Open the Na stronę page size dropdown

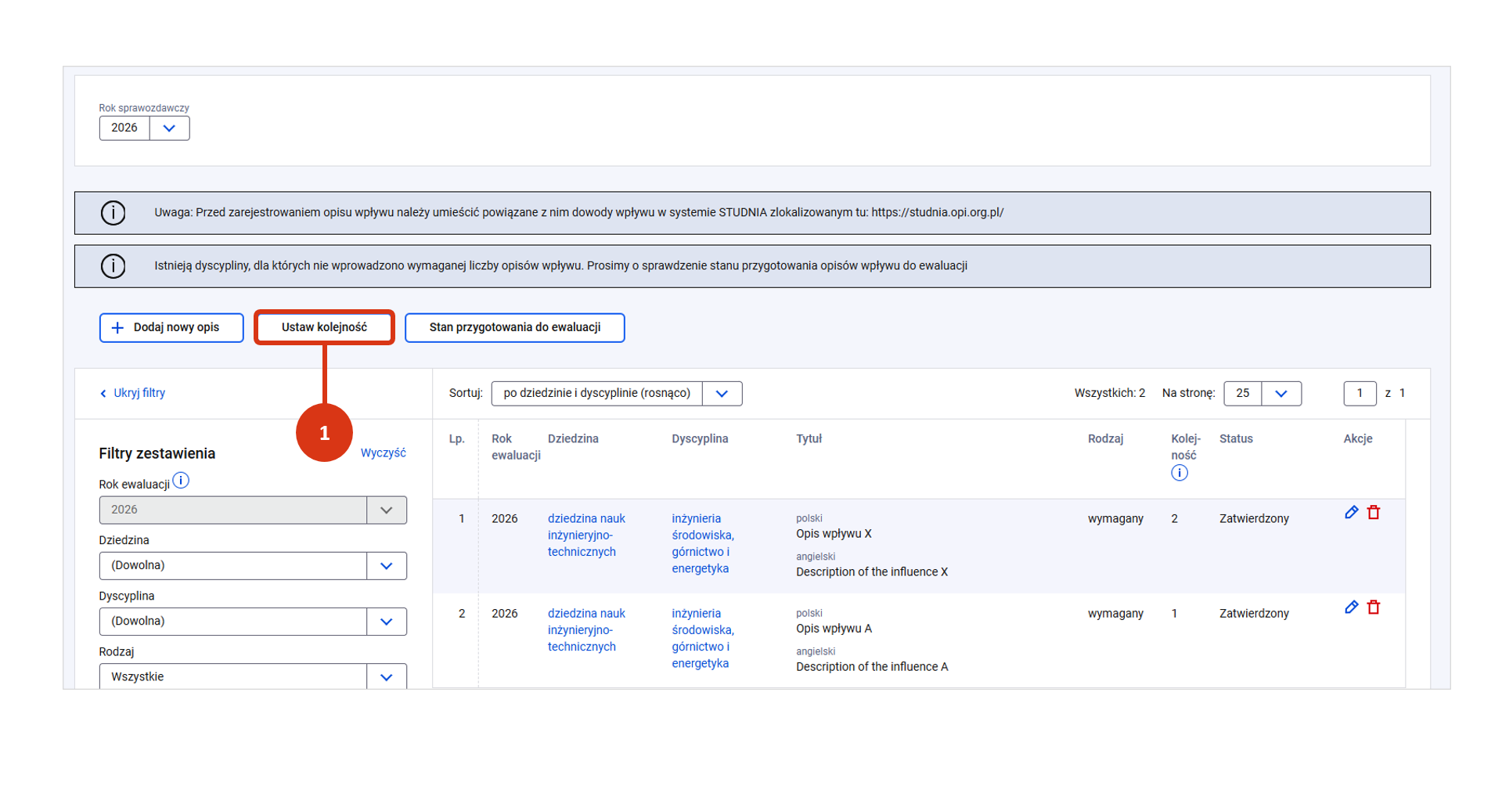click(x=1280, y=394)
